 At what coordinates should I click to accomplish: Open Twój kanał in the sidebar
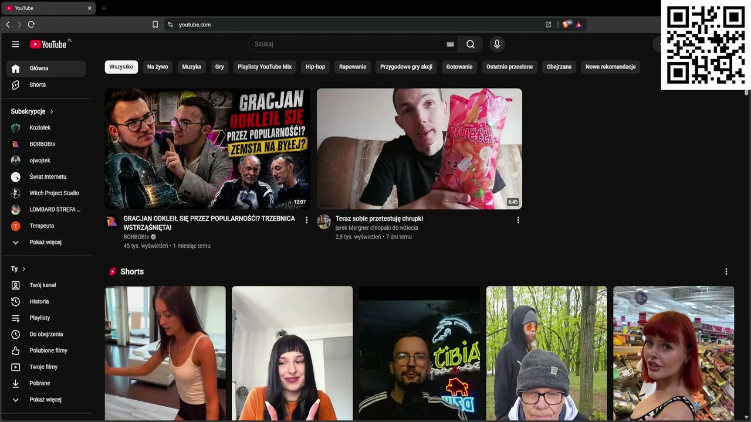[46, 285]
